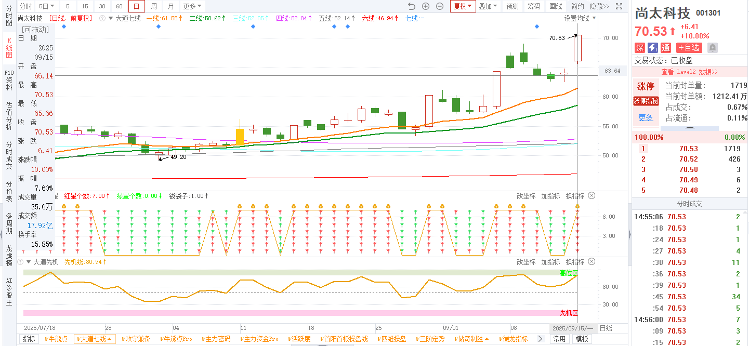Click the undo arrow icon in toolbar

pos(412,6)
